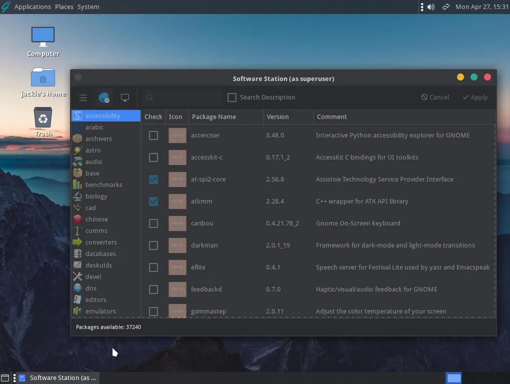Image resolution: width=510 pixels, height=384 pixels.
Task: Uncheck the atkmm package checkbox
Action: tap(153, 202)
